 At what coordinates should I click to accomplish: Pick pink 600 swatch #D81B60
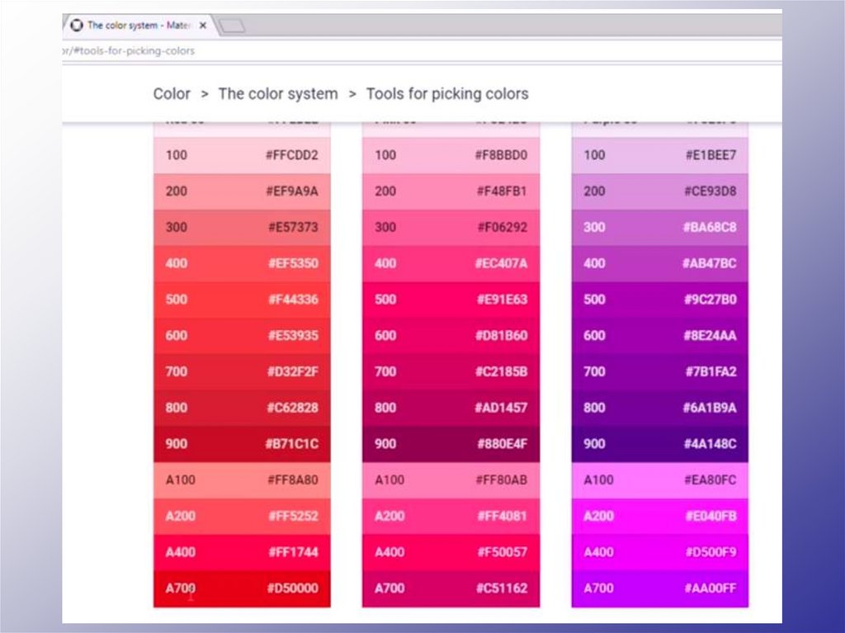(x=451, y=336)
